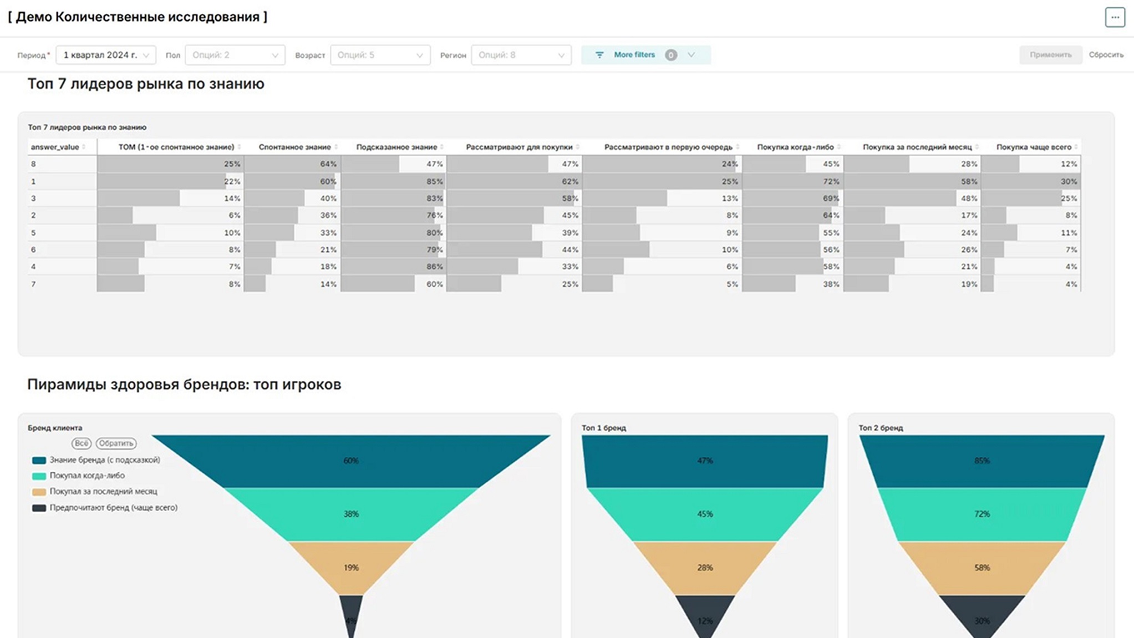
Task: Toggle the Покупал когда-либо legend series
Action: [x=79, y=476]
